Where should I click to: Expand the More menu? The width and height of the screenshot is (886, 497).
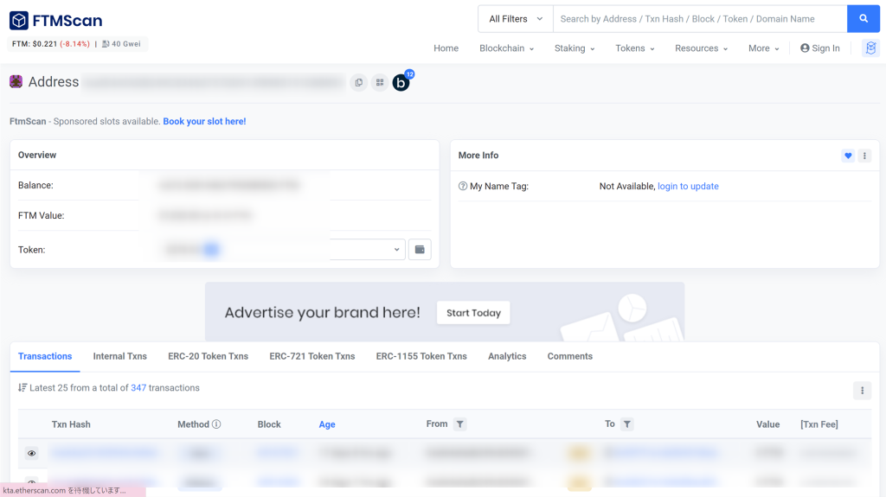pos(763,48)
